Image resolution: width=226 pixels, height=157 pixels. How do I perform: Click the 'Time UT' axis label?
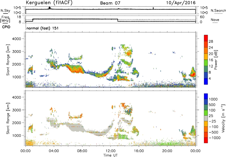110,155
